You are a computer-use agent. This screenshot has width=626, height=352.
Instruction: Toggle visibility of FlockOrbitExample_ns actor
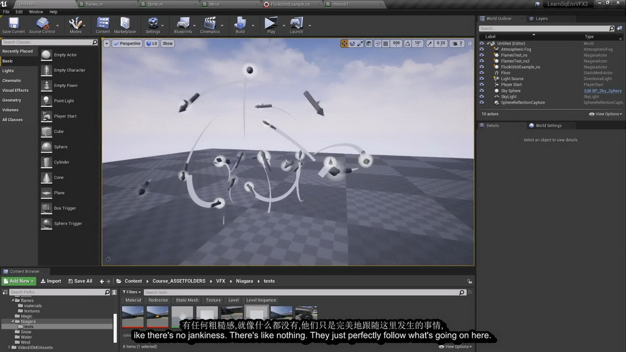click(x=481, y=67)
